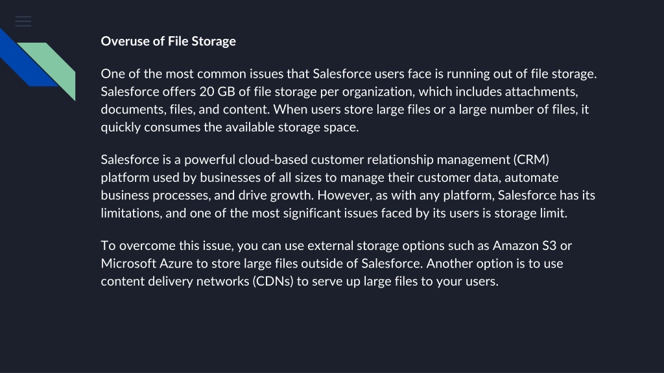
Task: Click the paragraph starting 'Salesforce is a powerful'
Action: point(348,186)
